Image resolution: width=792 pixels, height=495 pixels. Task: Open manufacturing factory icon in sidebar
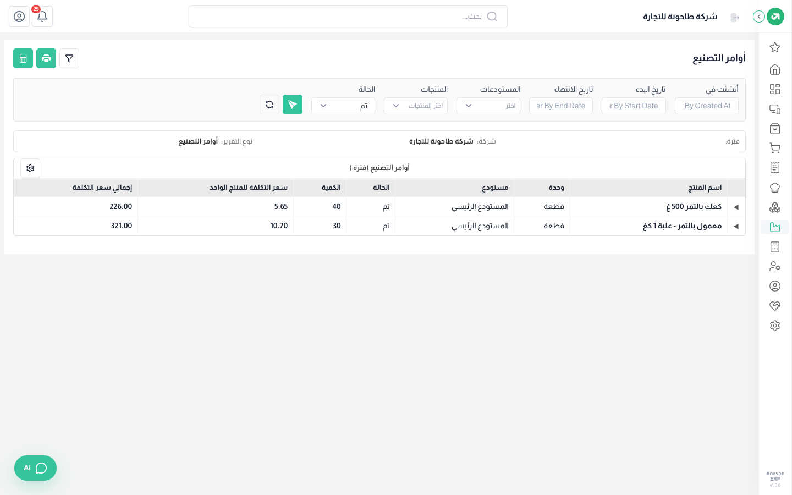tap(775, 227)
